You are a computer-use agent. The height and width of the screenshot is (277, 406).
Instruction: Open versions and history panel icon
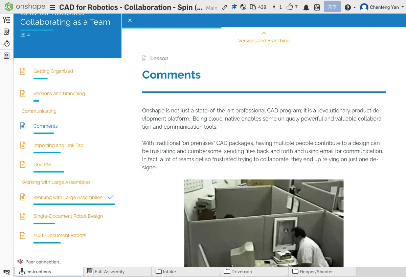6,20
